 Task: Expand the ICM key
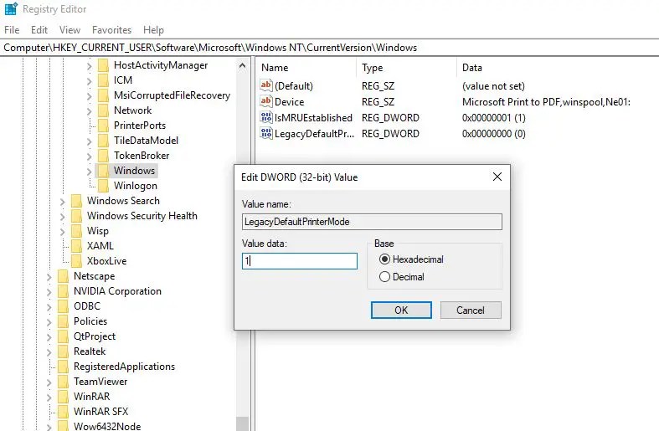[x=89, y=81]
